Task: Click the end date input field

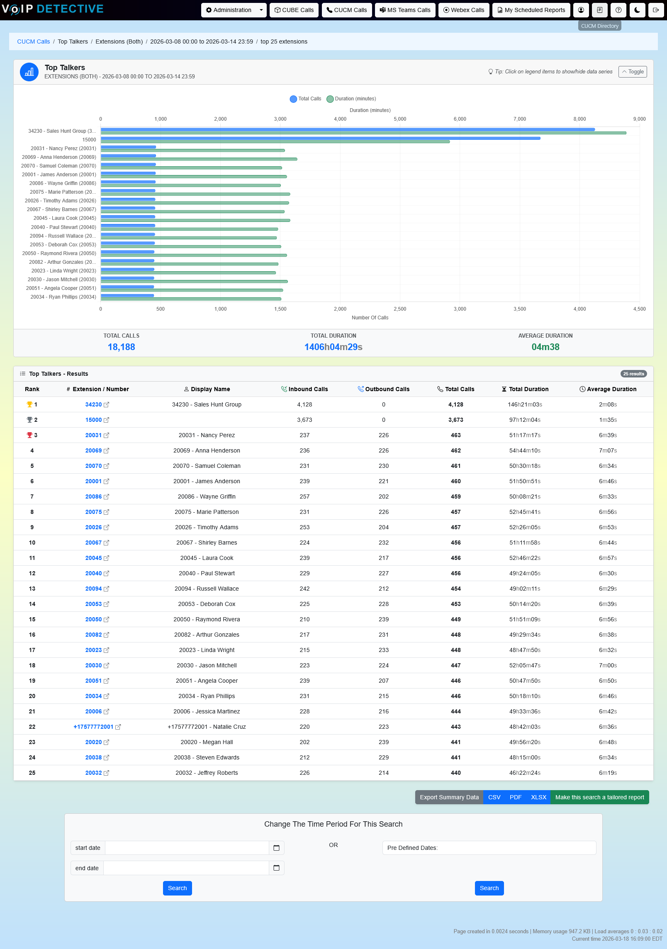Action: point(186,868)
